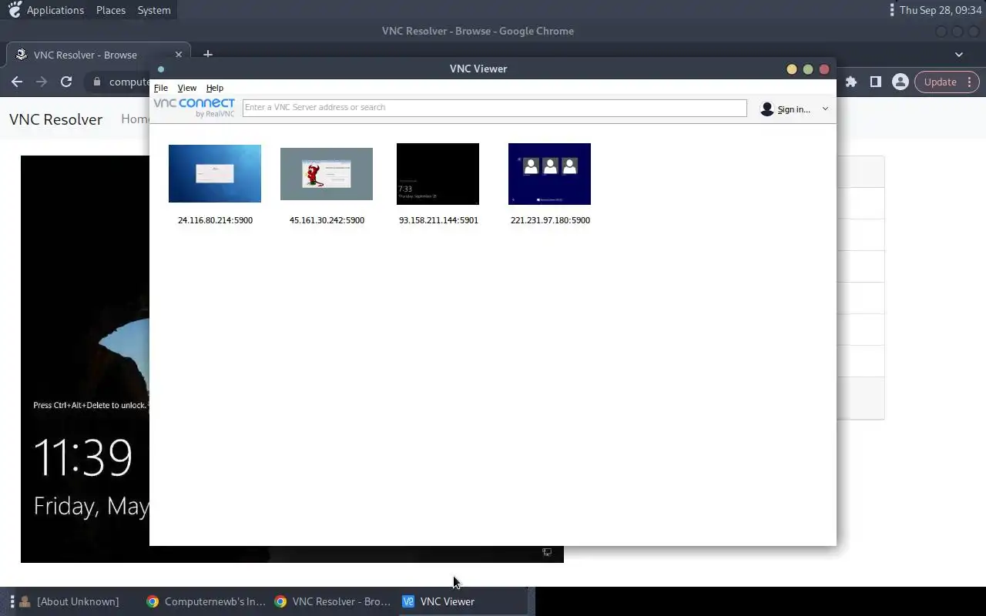This screenshot has height=616, width=986.
Task: Open the Applications menu in the top panel
Action: click(x=55, y=10)
